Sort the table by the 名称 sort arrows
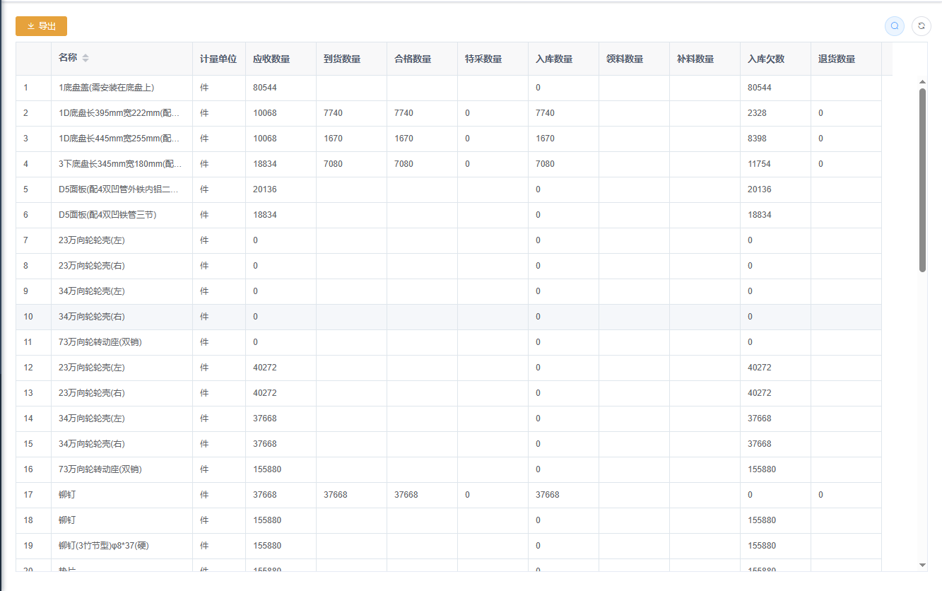This screenshot has width=942, height=591. 86,58
